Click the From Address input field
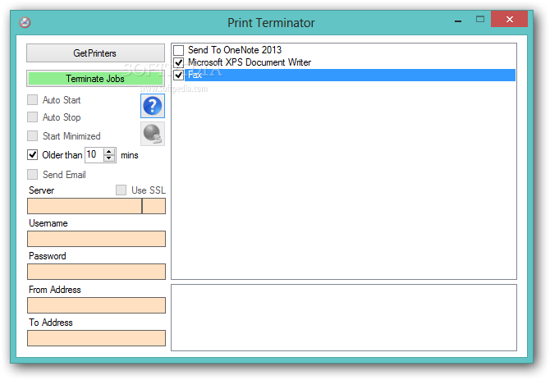 coord(97,305)
